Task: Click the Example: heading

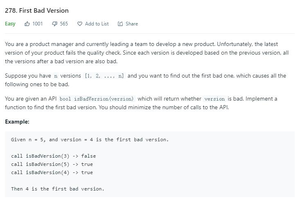Action: tap(17, 122)
